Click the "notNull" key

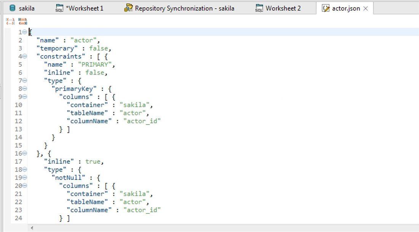point(68,178)
